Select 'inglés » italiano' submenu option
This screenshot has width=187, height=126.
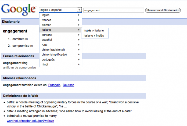point(94,31)
